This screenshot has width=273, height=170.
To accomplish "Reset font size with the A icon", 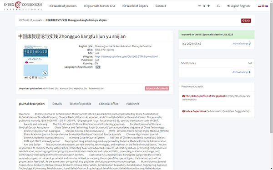I will (x=204, y=6).
